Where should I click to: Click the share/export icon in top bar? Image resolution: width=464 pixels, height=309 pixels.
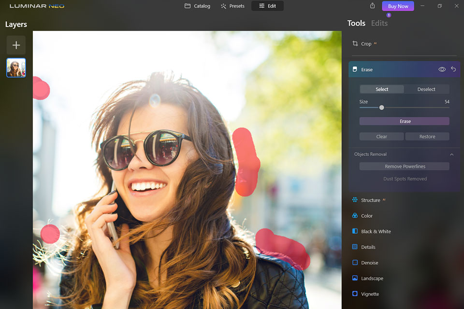tap(372, 6)
